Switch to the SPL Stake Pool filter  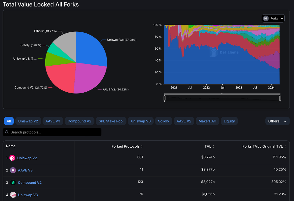[x=111, y=121]
